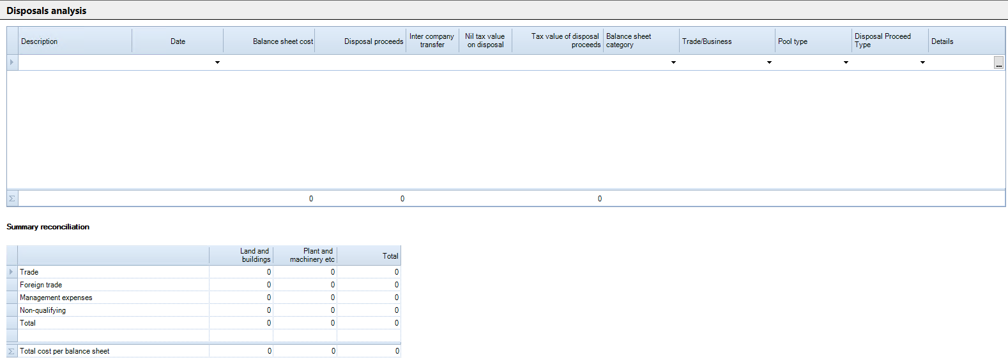Click the Disposal proceeds column header
Image resolution: width=1008 pixels, height=360 pixels.
point(360,41)
